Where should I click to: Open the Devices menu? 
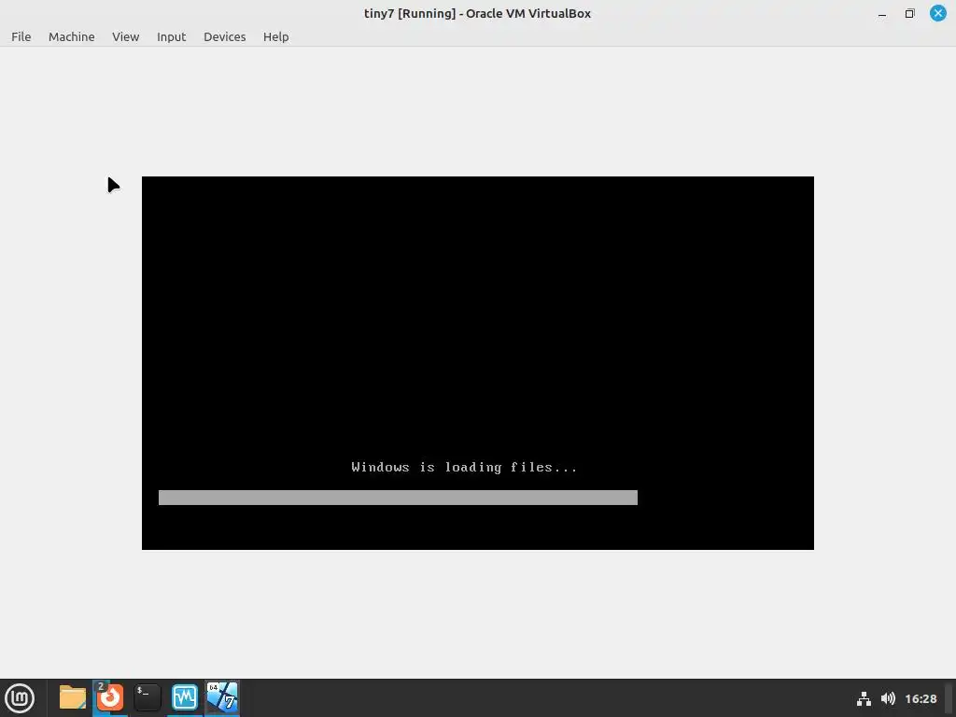[x=224, y=36]
